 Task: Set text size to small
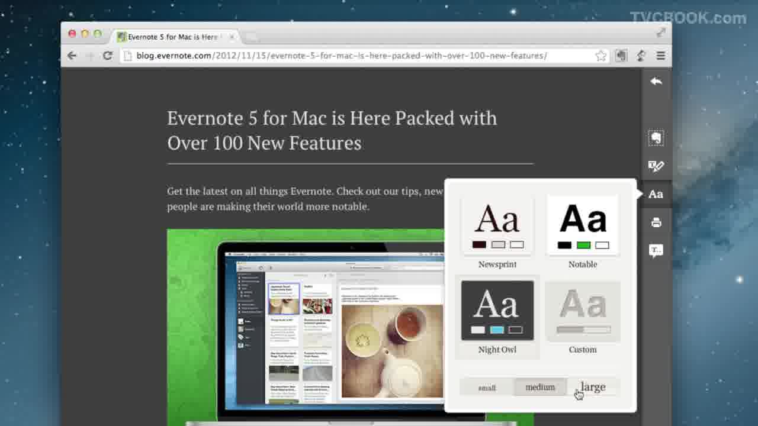[x=487, y=388]
